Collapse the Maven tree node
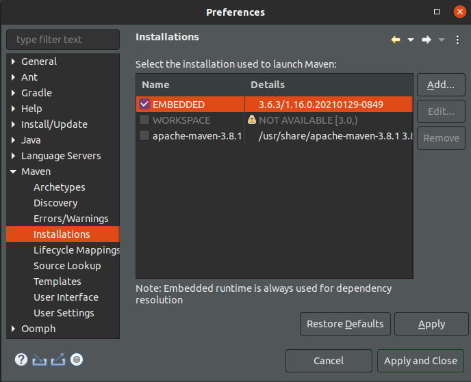Viewport: 471px width, 382px height. click(x=14, y=172)
